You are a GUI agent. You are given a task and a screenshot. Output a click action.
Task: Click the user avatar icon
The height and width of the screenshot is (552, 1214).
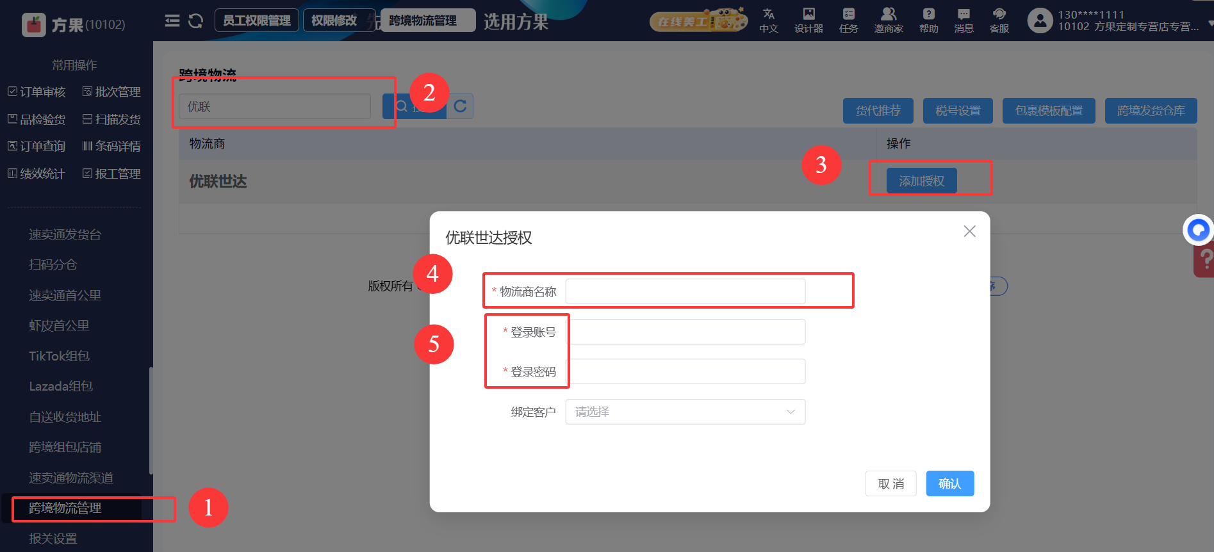(x=1040, y=20)
